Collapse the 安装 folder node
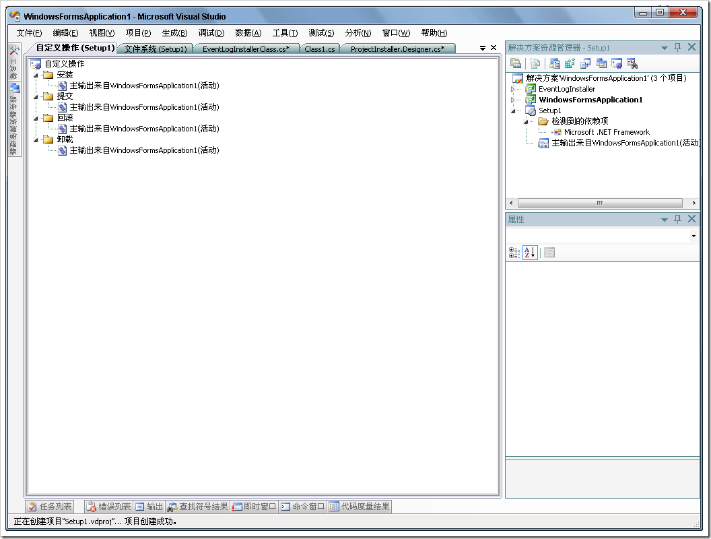The width and height of the screenshot is (711, 539). (x=36, y=75)
